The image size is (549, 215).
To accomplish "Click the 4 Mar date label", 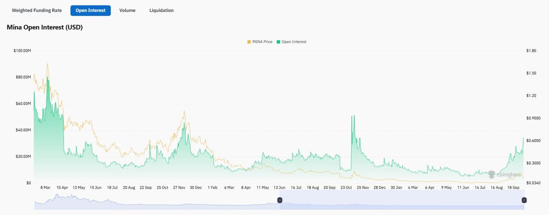I will click(x=413, y=188).
